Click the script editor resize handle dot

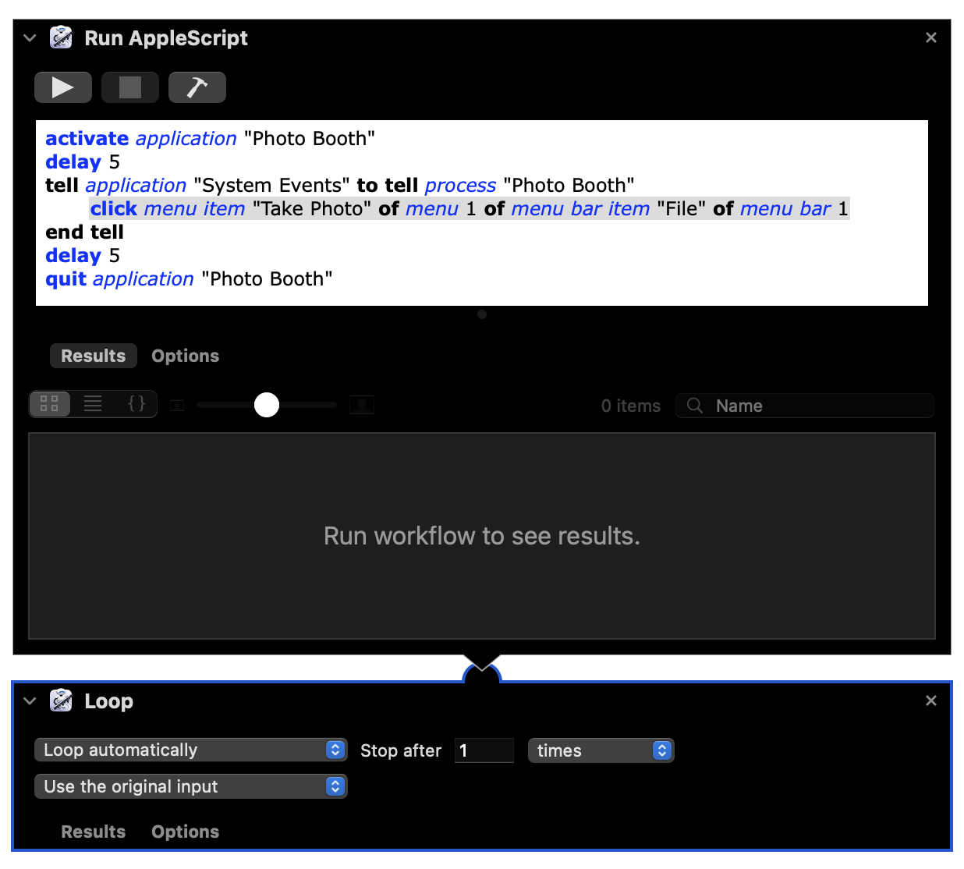tap(482, 314)
